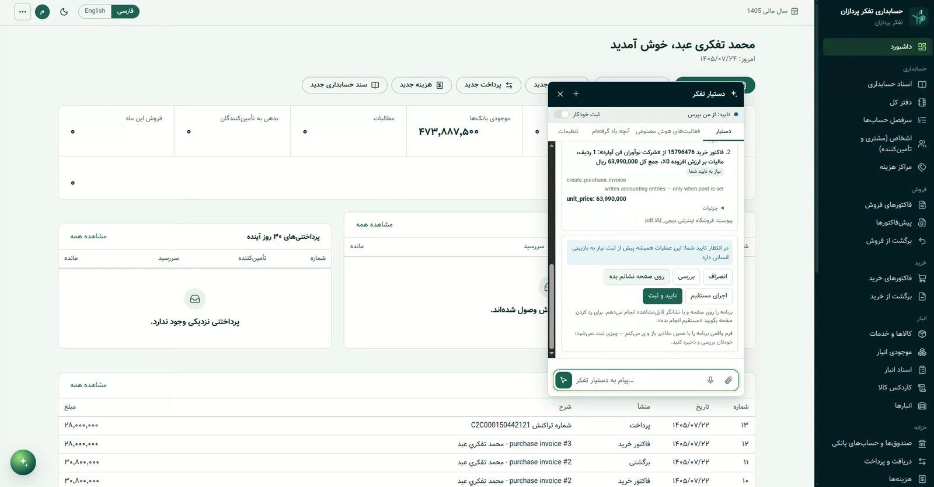Click the C2C000150442121 transaction description

521,425
